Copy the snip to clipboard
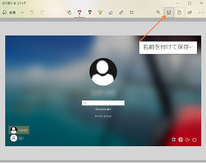This screenshot has width=206, height=163. (x=179, y=13)
